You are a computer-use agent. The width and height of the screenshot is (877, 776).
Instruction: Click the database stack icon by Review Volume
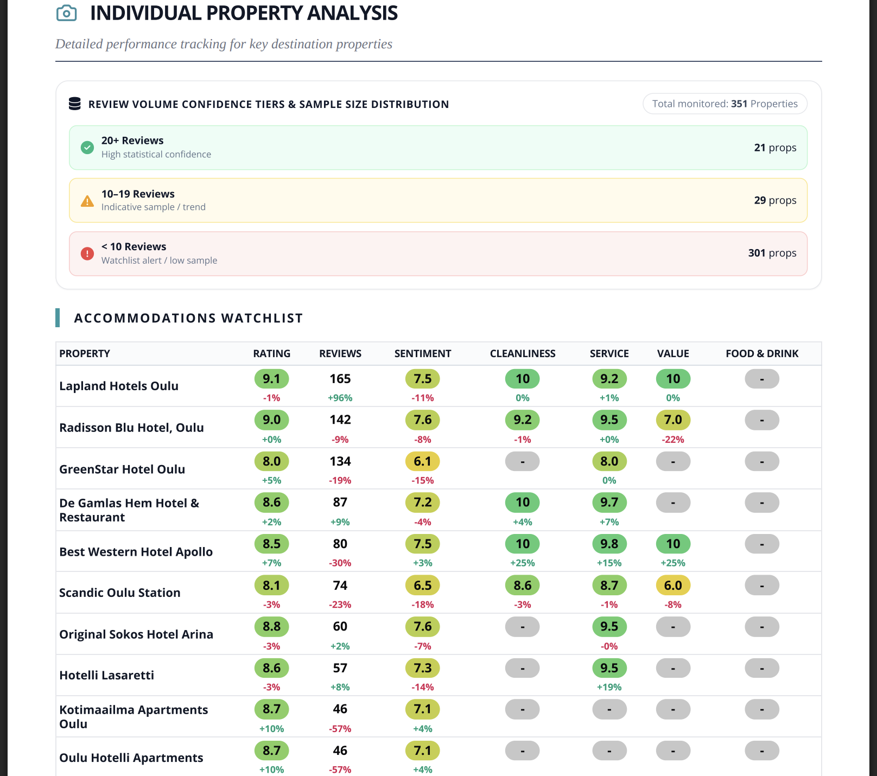tap(75, 104)
